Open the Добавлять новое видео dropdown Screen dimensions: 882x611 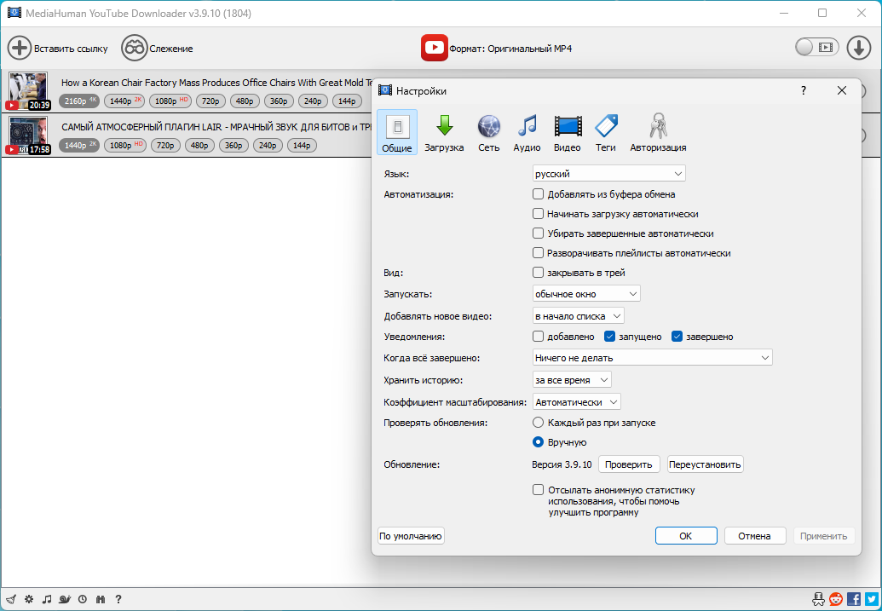(579, 315)
